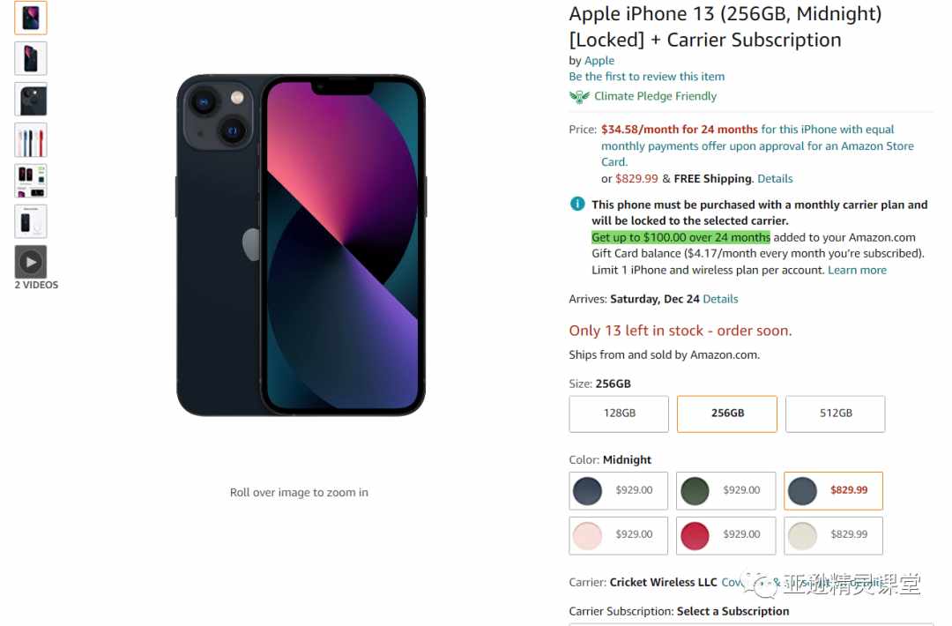View the all-colors lineup thumbnail

(x=30, y=139)
